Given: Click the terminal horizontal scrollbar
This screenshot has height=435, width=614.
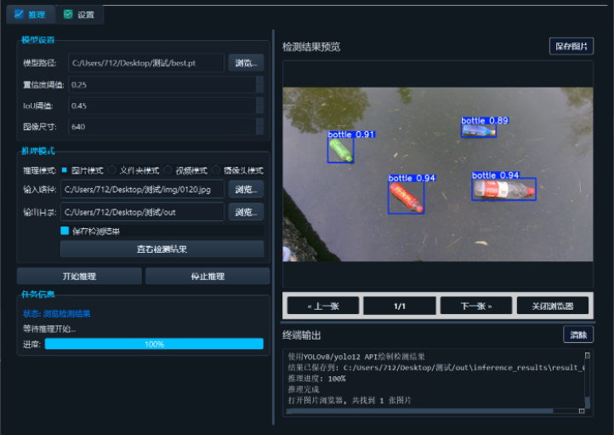Looking at the screenshot, I should coord(419,410).
